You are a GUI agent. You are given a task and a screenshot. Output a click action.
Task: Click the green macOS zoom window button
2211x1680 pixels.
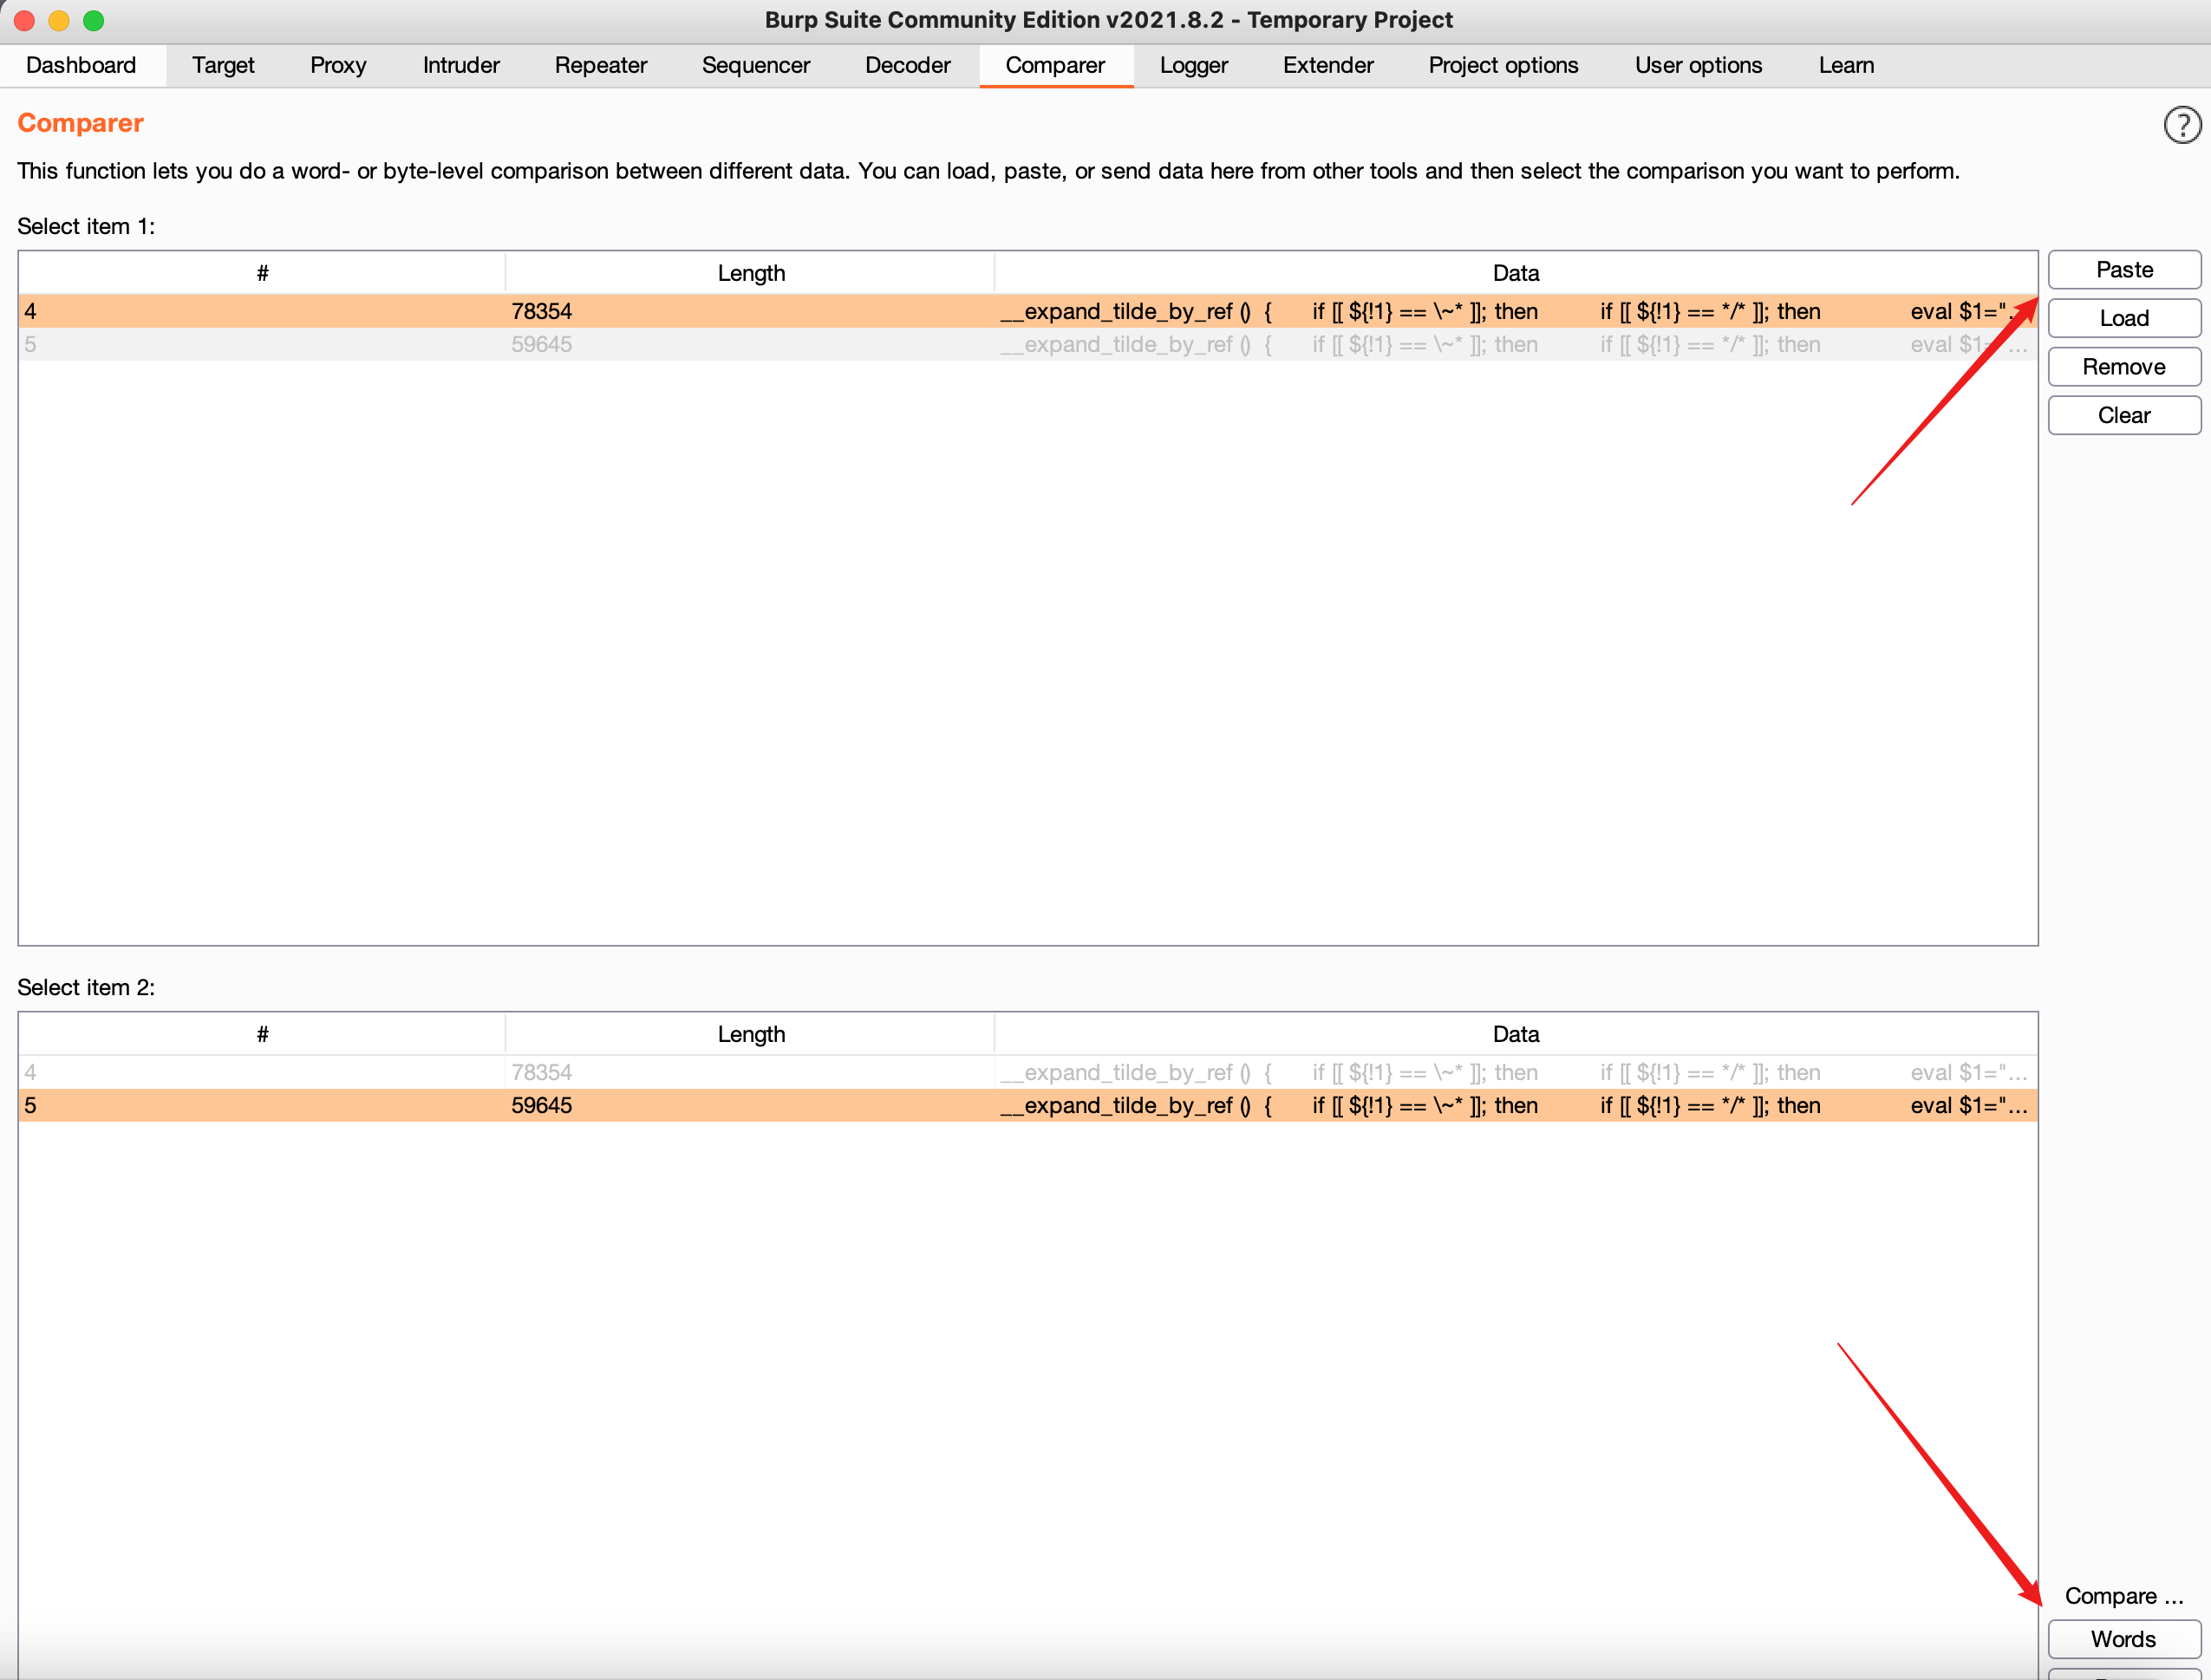coord(93,20)
